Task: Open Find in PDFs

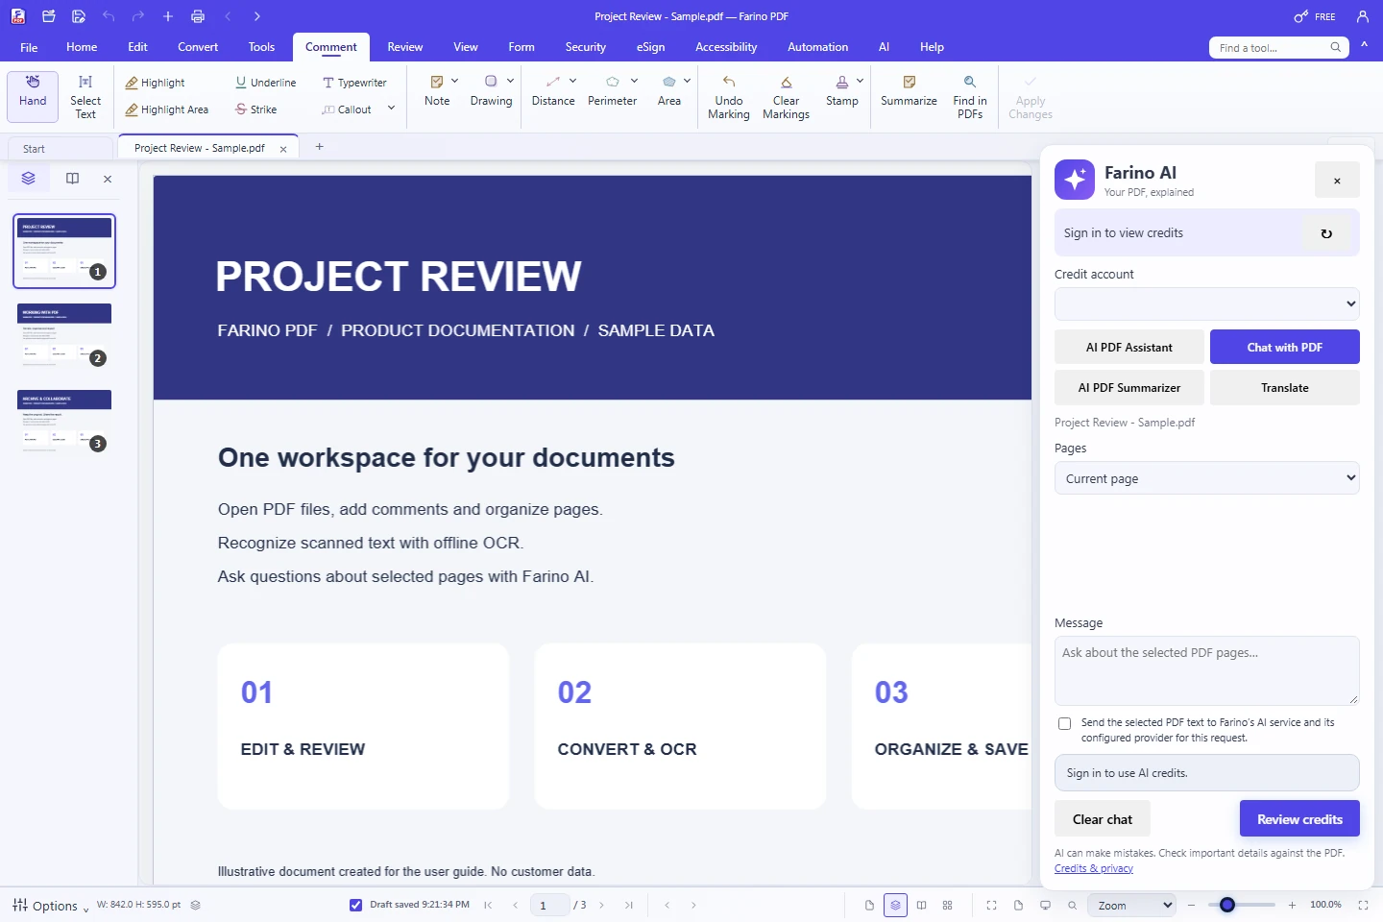Action: (970, 97)
